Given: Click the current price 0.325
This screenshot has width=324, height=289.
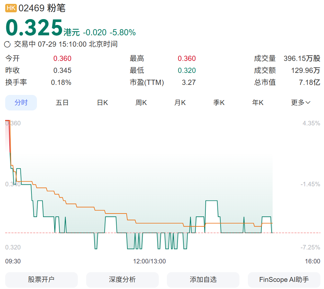Looking at the screenshot, I should point(34,28).
